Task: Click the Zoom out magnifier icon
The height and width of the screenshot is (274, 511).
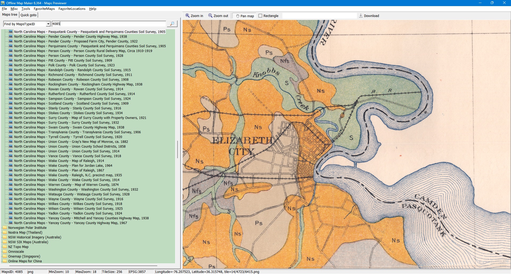Action: click(210, 16)
